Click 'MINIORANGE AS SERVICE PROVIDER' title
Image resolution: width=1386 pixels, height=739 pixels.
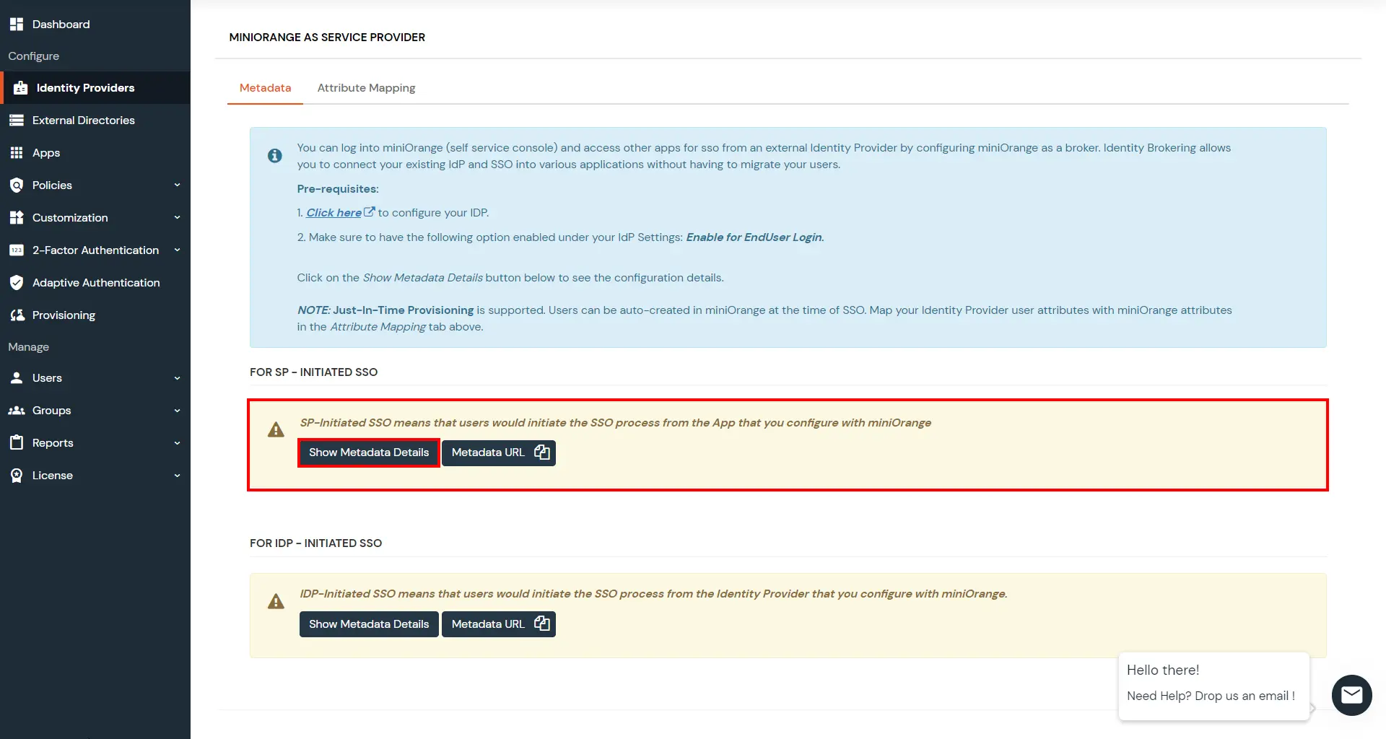327,37
